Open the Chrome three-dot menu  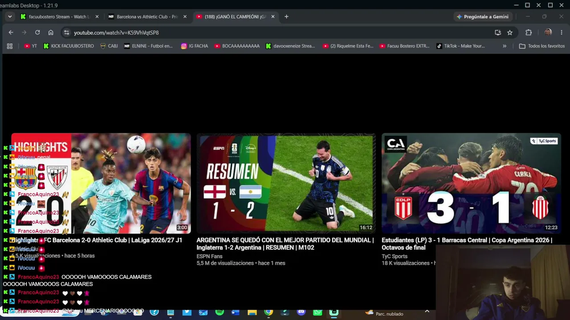[x=562, y=32]
